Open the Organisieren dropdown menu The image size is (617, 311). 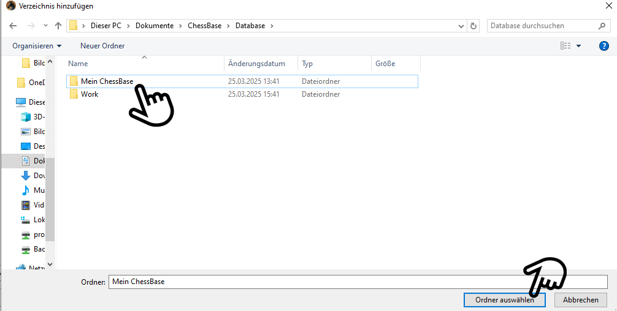(37, 46)
